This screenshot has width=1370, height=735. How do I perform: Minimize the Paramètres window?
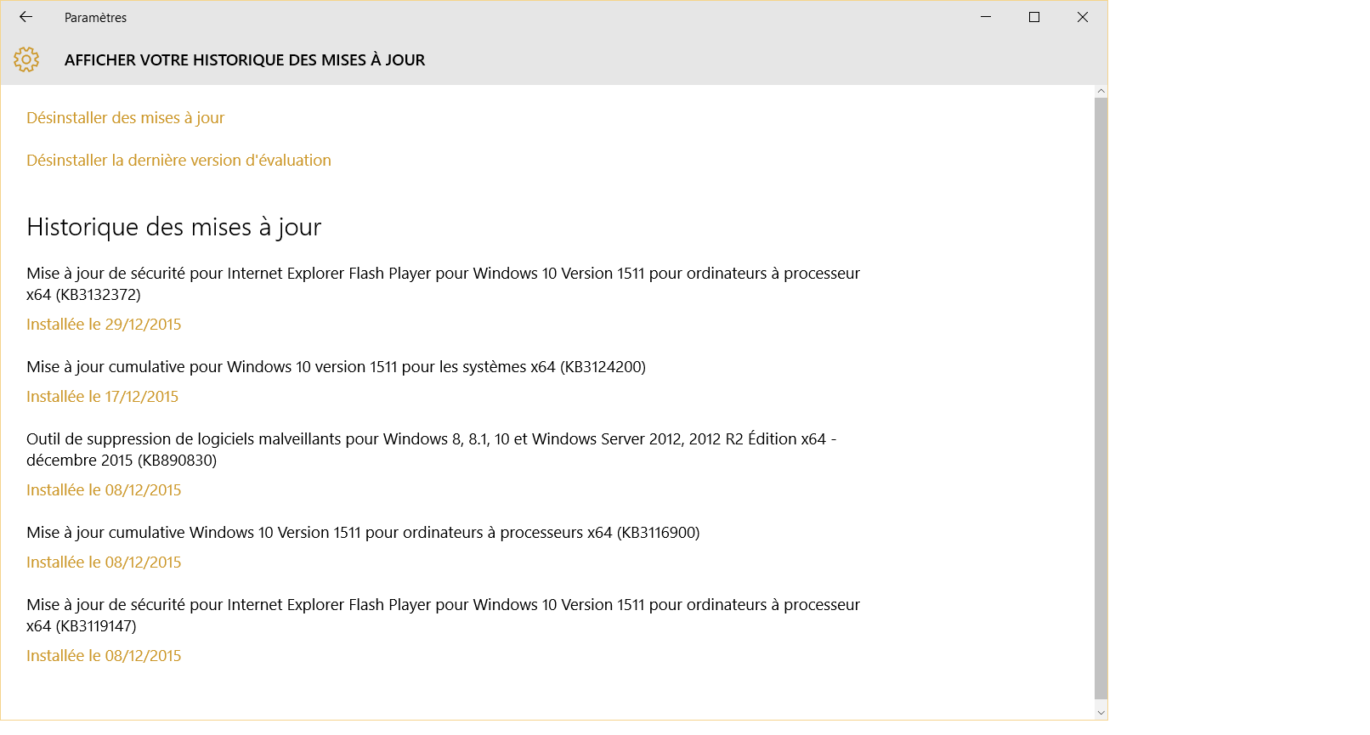[986, 17]
